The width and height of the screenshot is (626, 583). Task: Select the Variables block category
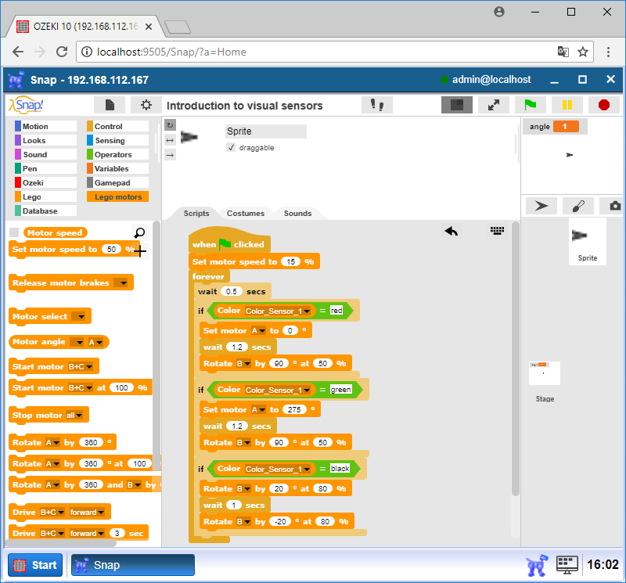(118, 168)
